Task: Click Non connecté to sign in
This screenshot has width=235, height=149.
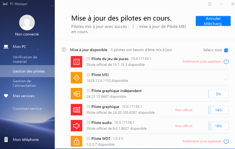Action: tap(27, 34)
